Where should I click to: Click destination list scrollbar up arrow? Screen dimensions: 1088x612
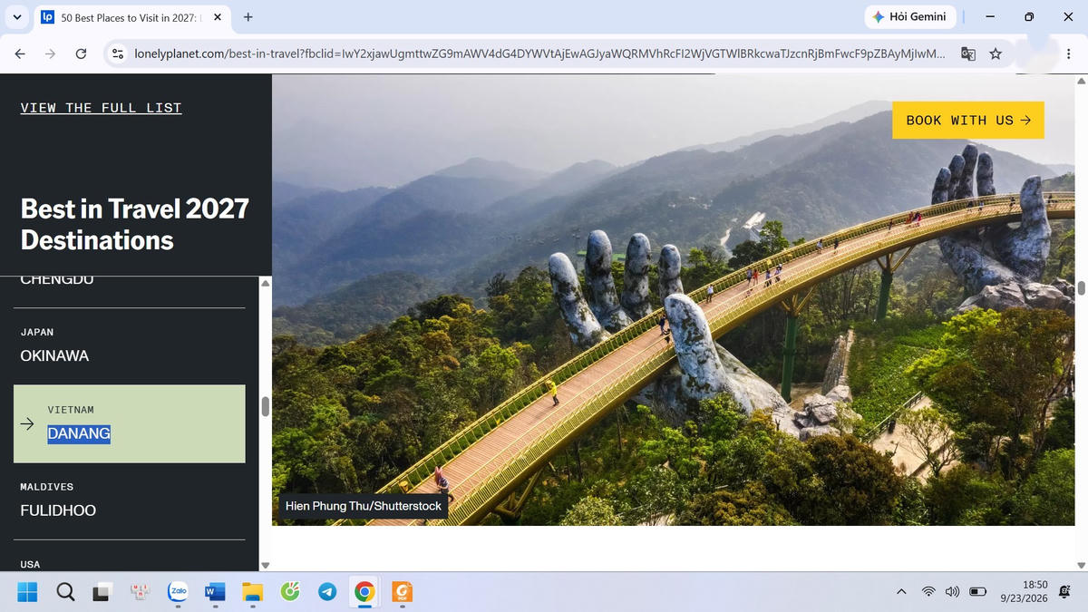point(266,283)
